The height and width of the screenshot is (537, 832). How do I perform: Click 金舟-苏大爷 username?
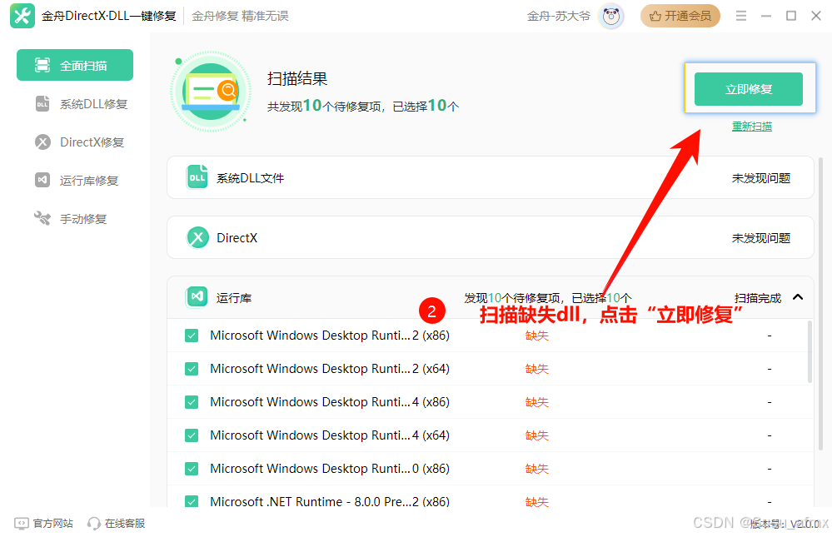tap(558, 17)
